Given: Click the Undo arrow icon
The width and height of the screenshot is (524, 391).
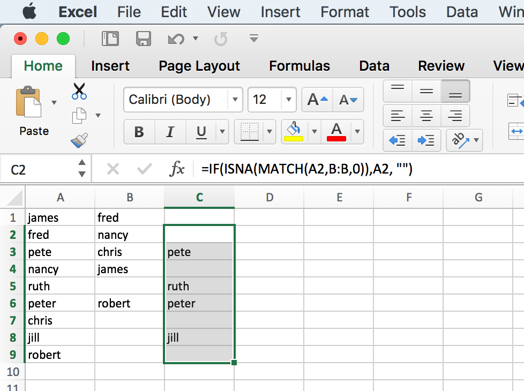Looking at the screenshot, I should click(176, 39).
